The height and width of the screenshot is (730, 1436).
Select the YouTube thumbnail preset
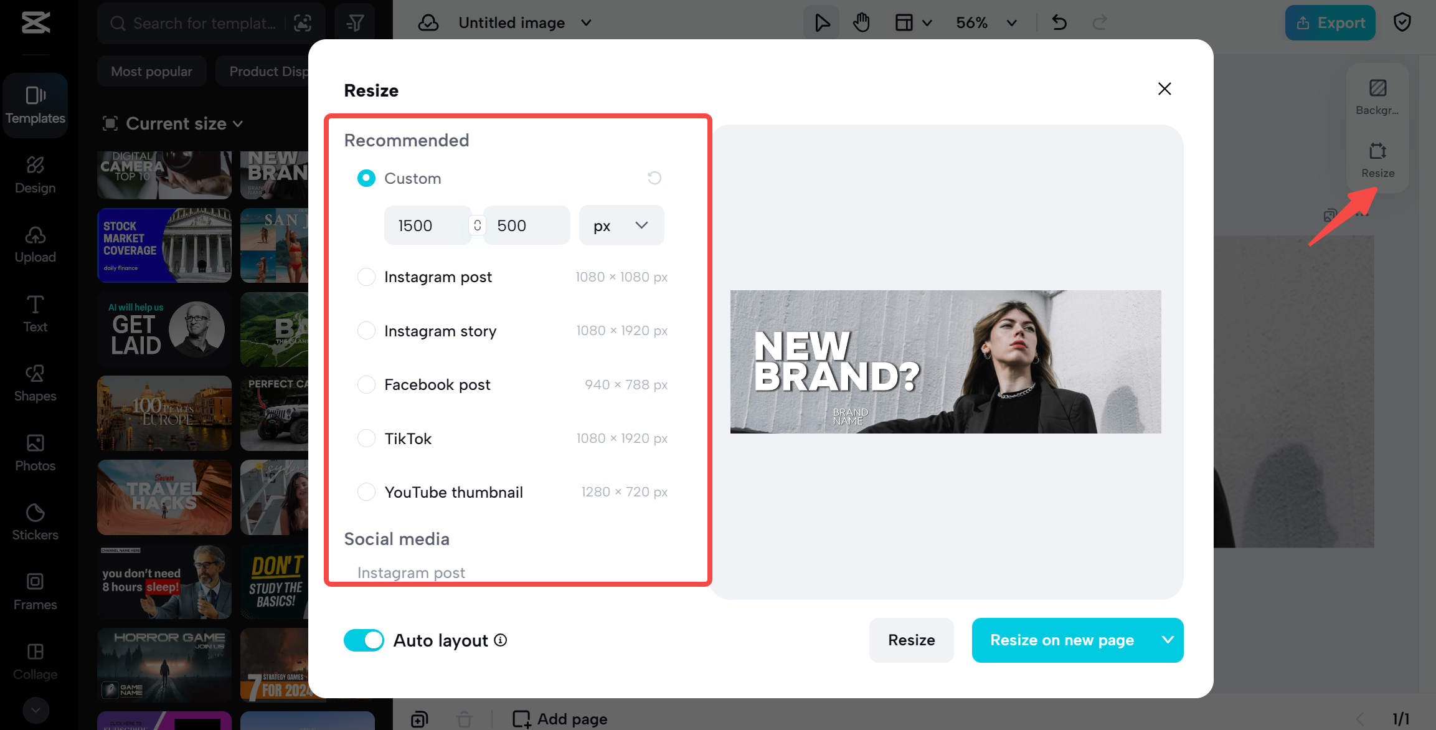click(x=366, y=491)
